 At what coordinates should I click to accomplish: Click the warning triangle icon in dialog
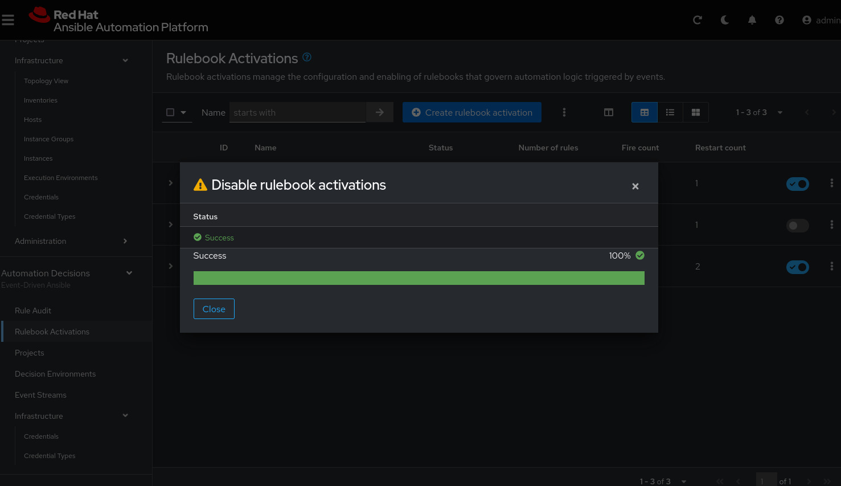[200, 185]
